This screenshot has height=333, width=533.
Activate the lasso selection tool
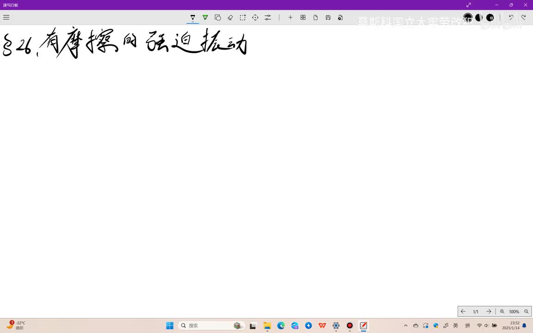[x=243, y=17]
